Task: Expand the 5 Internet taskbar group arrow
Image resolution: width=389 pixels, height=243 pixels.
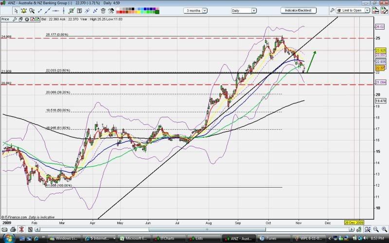Action: click(114, 239)
